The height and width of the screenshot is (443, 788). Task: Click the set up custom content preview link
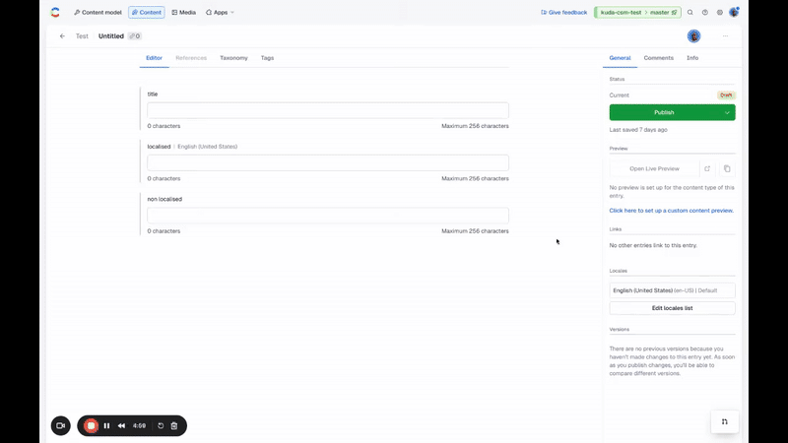tap(672, 211)
